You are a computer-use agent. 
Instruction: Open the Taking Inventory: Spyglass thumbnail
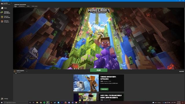pos(86,83)
